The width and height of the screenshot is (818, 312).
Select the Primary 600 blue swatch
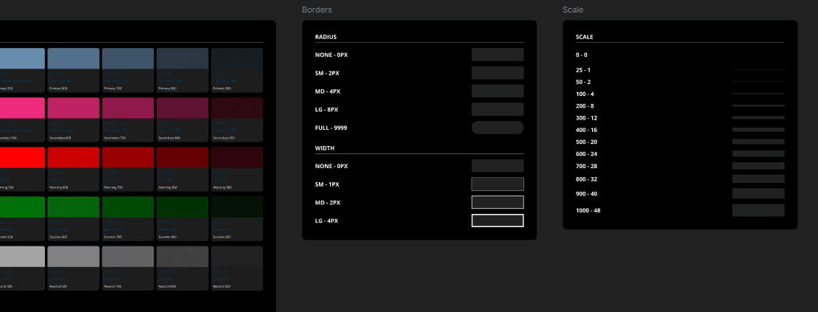pos(73,58)
